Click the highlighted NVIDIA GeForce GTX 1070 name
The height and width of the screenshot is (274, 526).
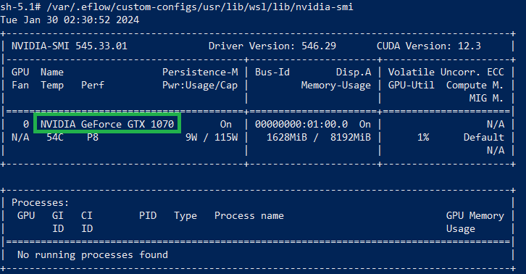107,124
